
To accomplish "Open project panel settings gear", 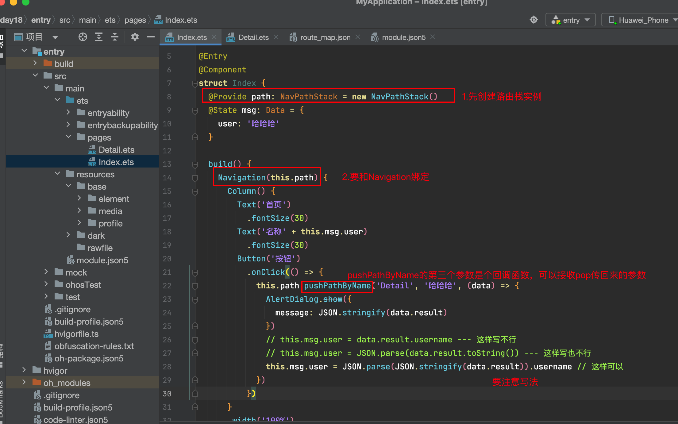I will pyautogui.click(x=135, y=37).
